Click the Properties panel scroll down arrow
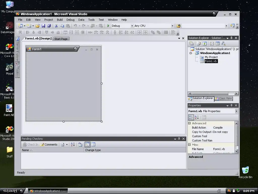Image resolution: width=258 pixels, height=194 pixels. (x=236, y=151)
